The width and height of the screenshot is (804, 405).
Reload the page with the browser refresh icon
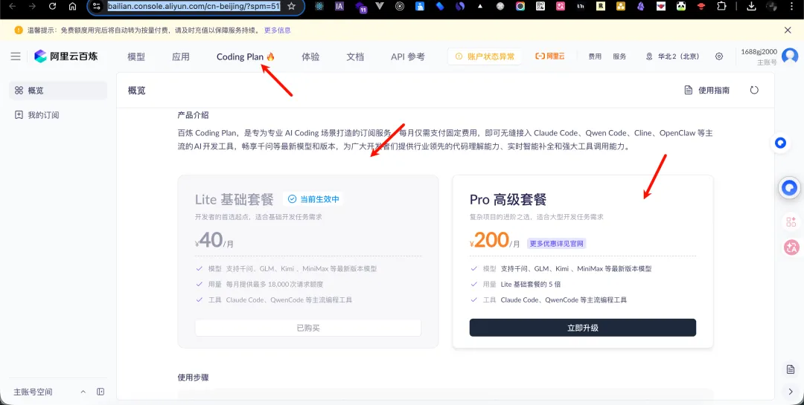[x=52, y=6]
